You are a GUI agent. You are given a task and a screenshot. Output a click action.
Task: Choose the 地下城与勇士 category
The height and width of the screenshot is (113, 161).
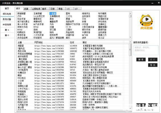pos(23,22)
